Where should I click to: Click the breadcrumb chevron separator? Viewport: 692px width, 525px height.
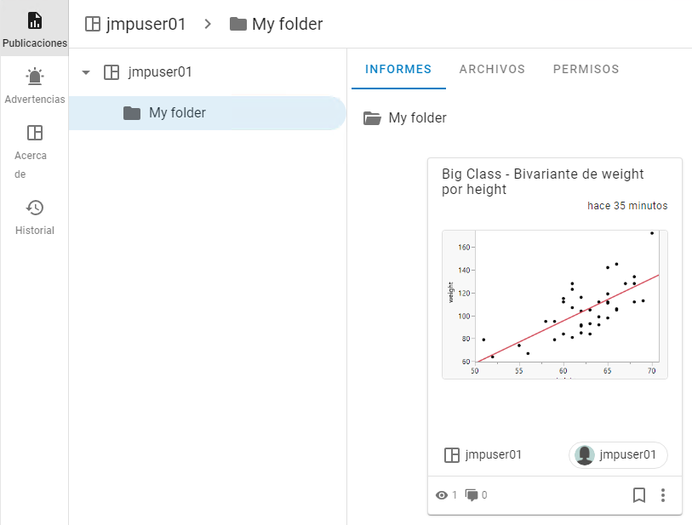(x=208, y=24)
